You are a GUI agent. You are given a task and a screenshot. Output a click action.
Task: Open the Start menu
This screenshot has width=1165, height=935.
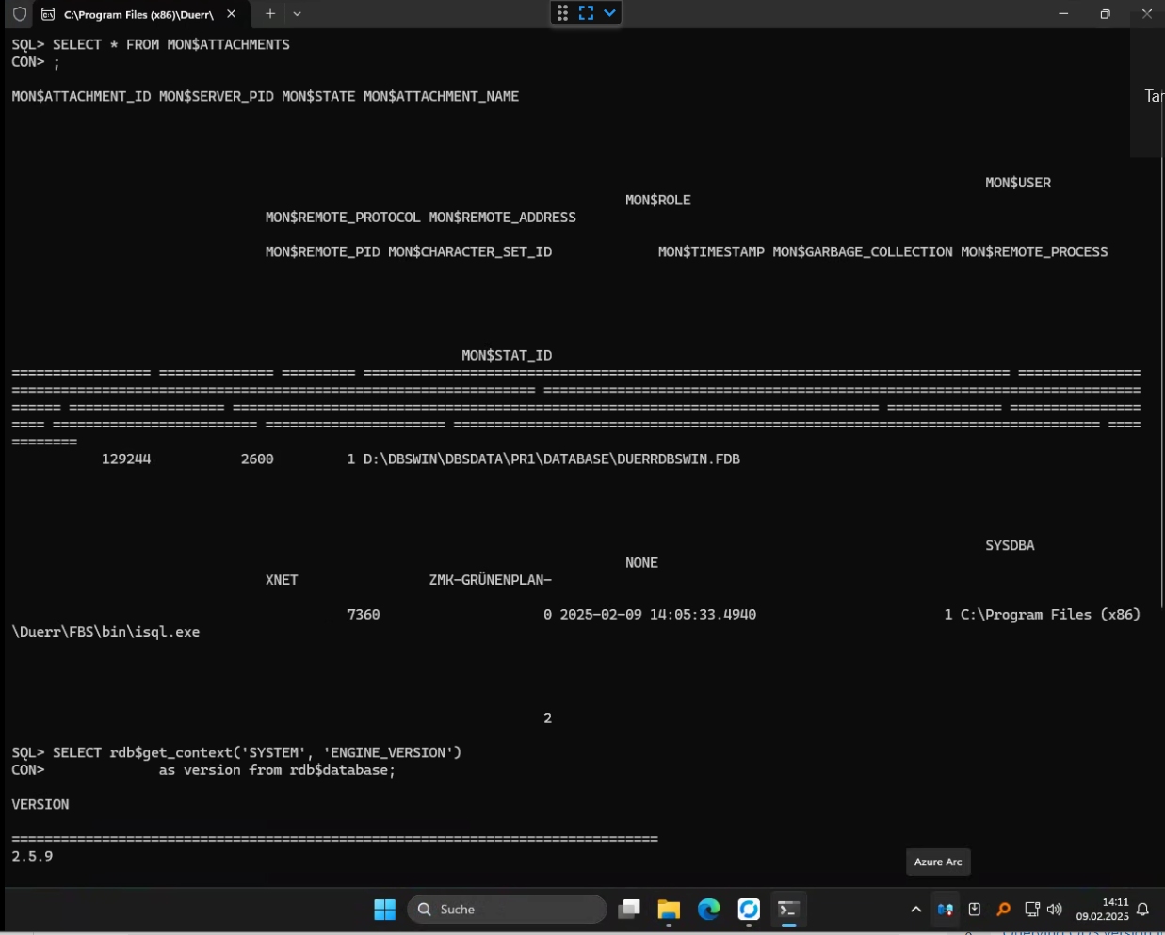pyautogui.click(x=385, y=909)
